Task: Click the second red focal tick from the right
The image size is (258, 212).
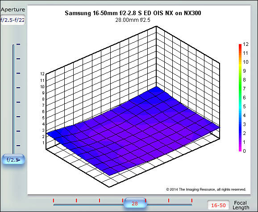Action: [x=169, y=200]
